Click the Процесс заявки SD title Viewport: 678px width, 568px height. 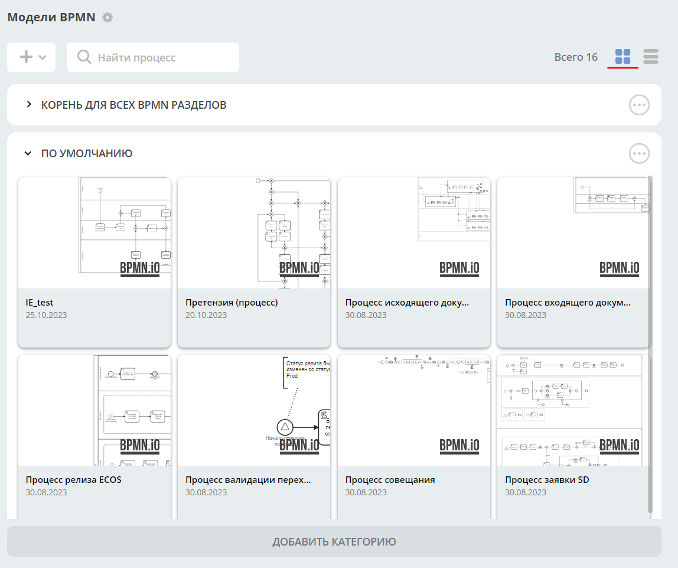pyautogui.click(x=547, y=480)
